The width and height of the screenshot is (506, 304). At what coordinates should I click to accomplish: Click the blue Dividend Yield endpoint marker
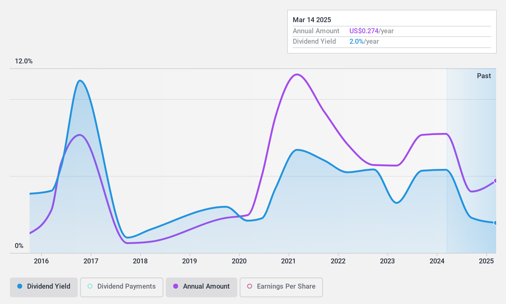pos(496,223)
